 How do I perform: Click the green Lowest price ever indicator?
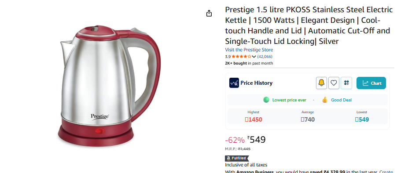tap(266, 100)
